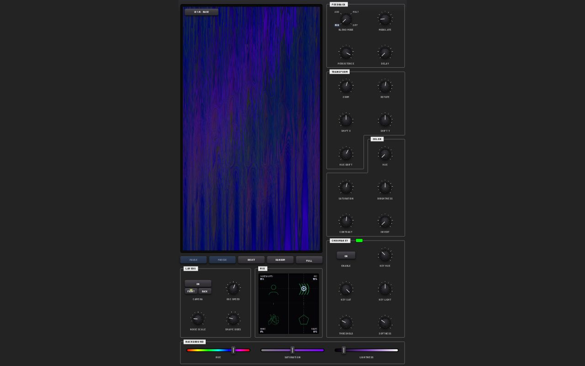Click the Contrast knob
Screen dimensions: 585x366
(346, 221)
